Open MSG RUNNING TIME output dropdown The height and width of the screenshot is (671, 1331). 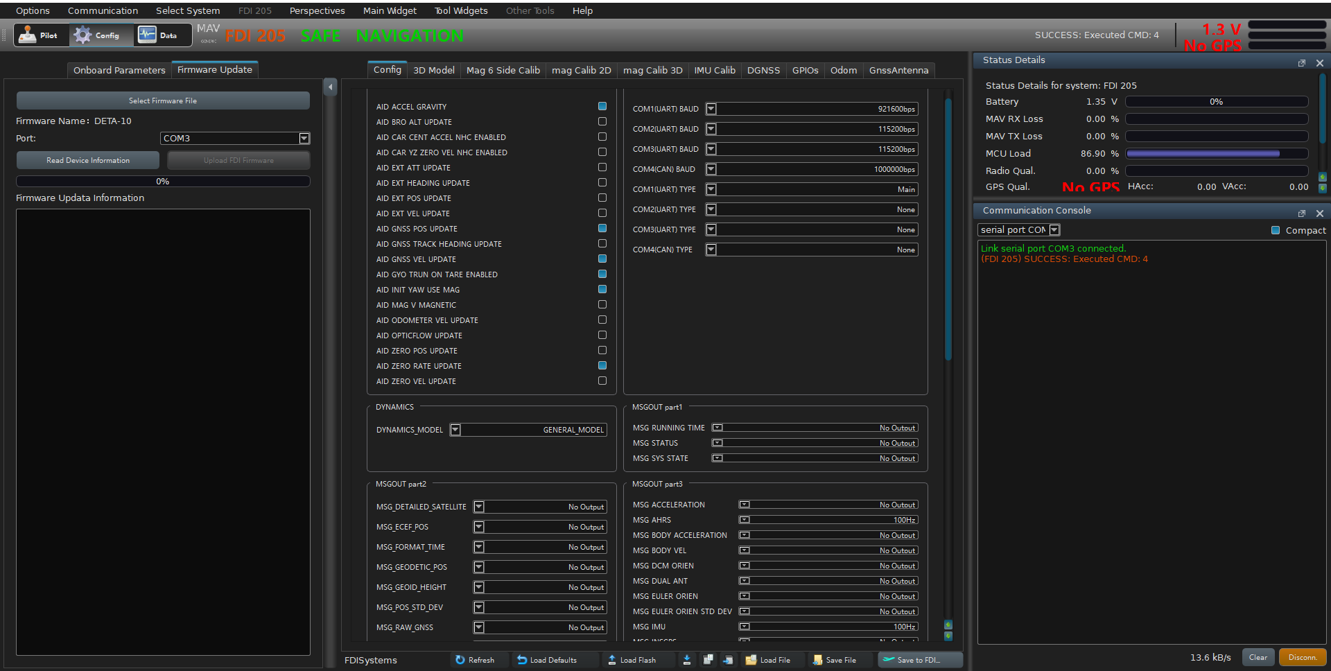[815, 428]
